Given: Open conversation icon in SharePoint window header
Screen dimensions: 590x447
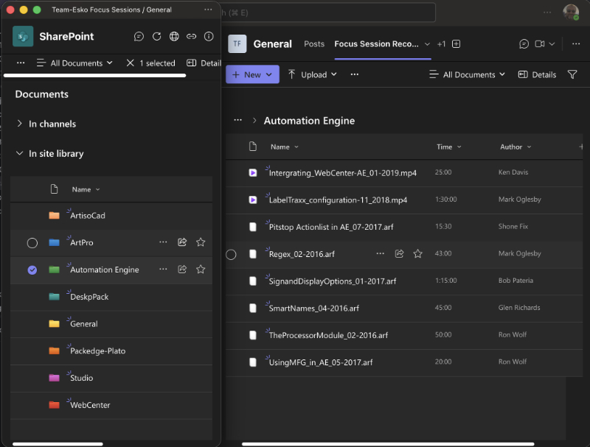Looking at the screenshot, I should click(x=139, y=36).
